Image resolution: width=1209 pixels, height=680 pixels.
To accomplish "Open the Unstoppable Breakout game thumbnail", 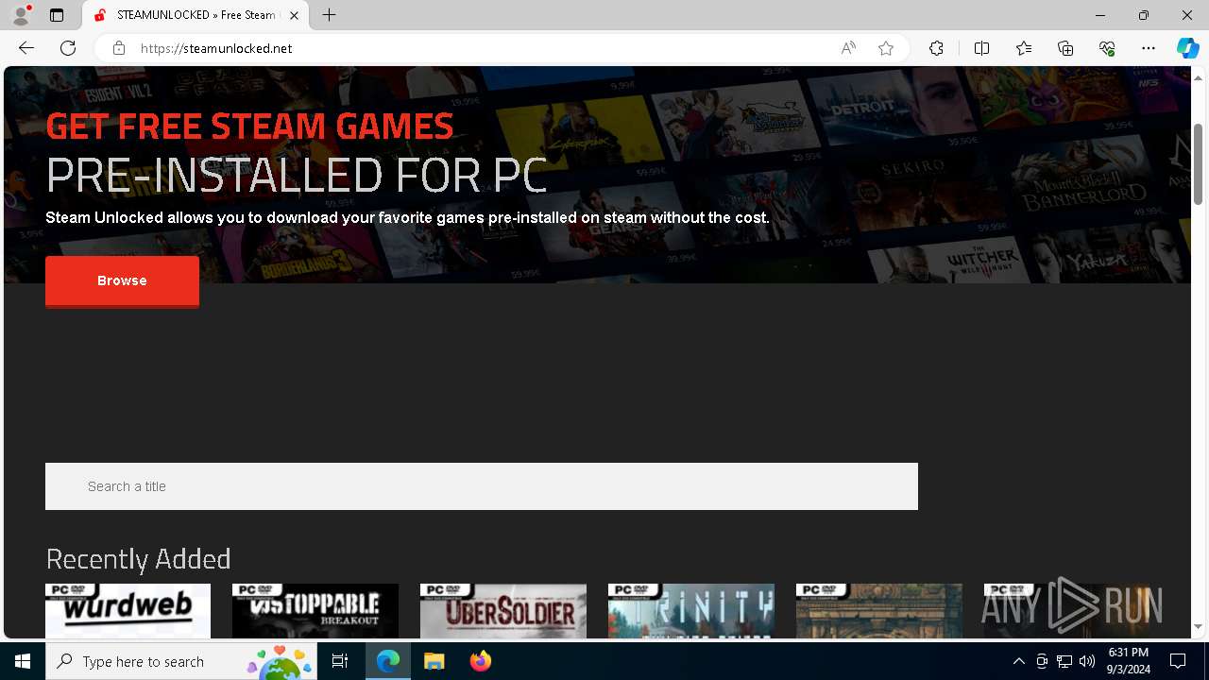I will coord(315,610).
